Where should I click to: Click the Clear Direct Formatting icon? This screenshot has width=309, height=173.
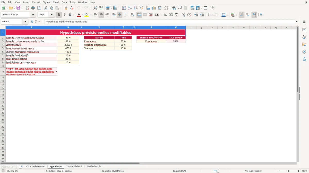(72, 8)
